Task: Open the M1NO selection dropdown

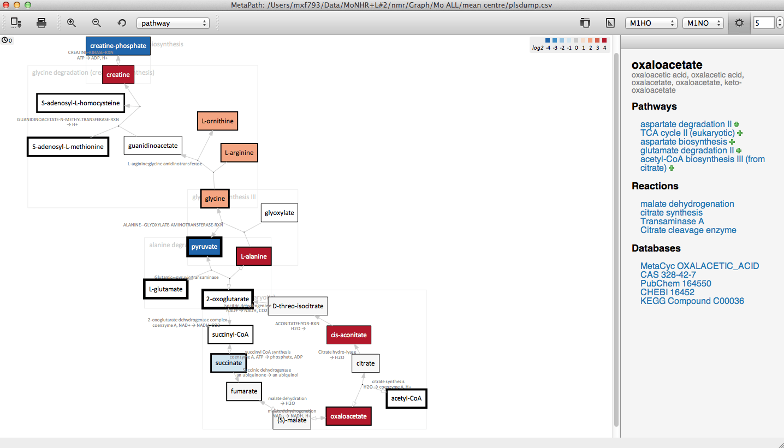Action: pyautogui.click(x=703, y=23)
